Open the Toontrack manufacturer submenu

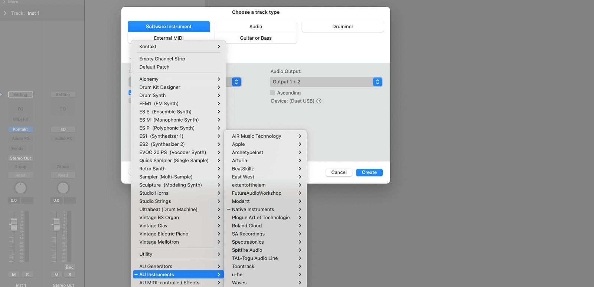pos(265,267)
